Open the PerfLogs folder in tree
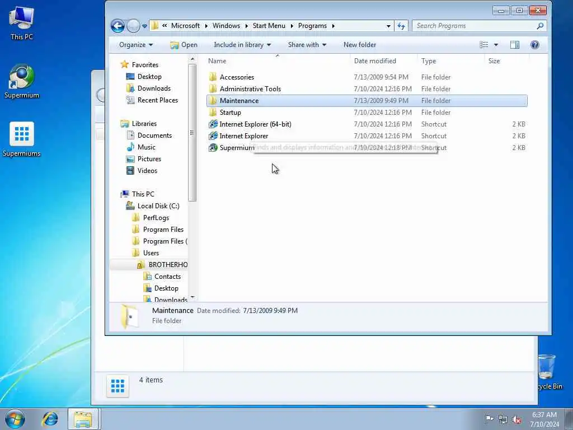 pos(156,218)
